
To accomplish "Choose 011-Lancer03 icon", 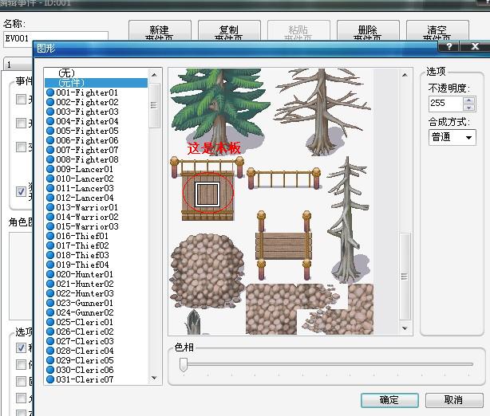I will pos(50,188).
